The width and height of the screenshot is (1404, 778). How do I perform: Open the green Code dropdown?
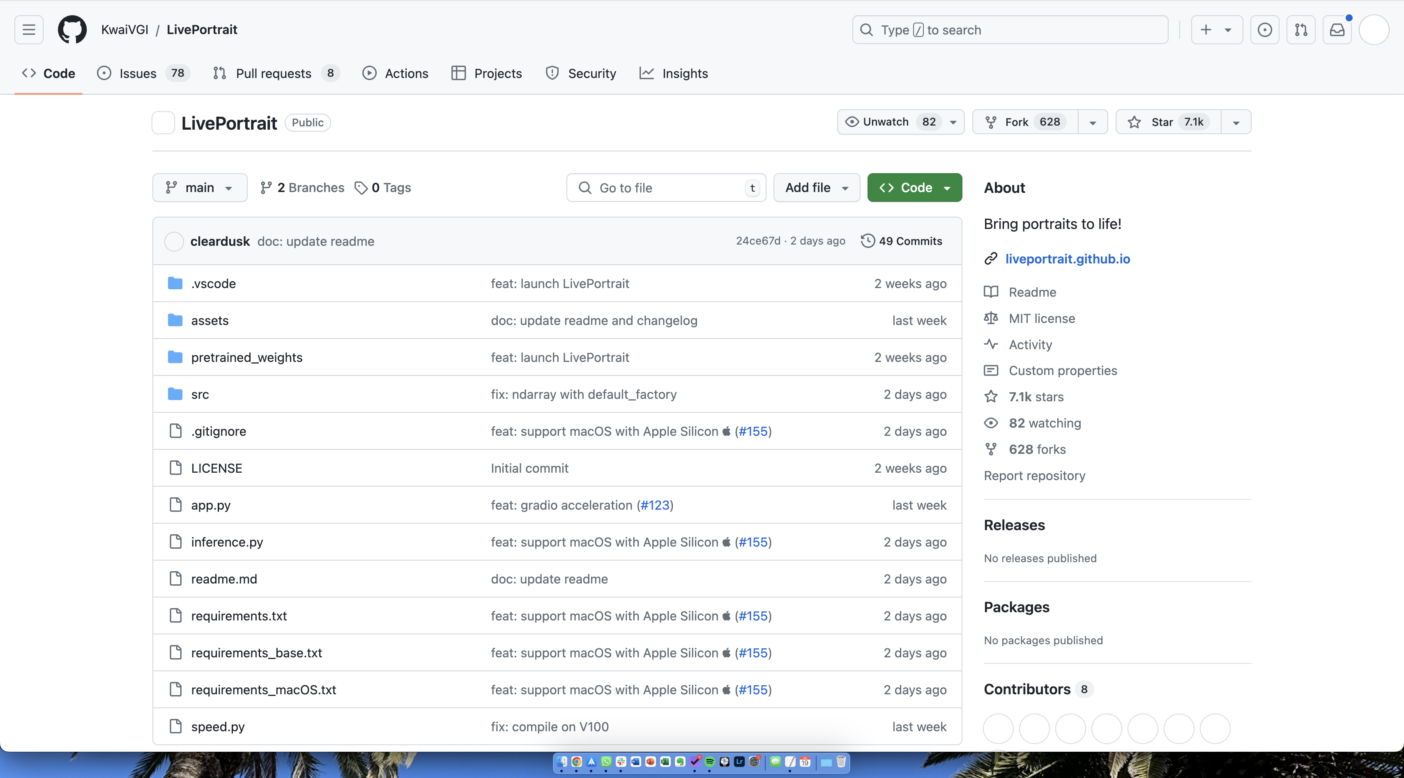(x=914, y=188)
